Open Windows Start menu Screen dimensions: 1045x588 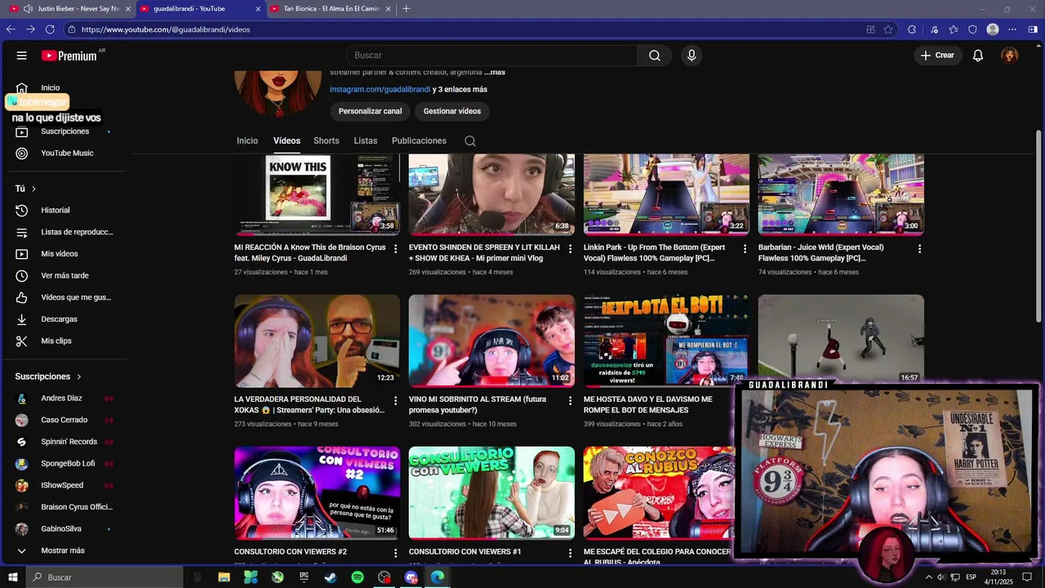click(13, 577)
